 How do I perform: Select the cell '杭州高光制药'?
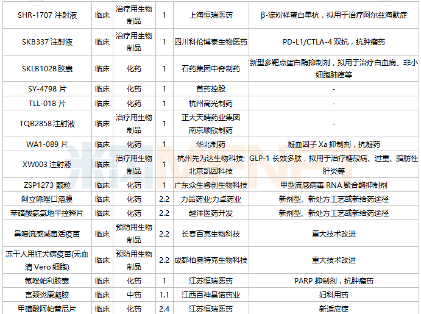coord(211,103)
